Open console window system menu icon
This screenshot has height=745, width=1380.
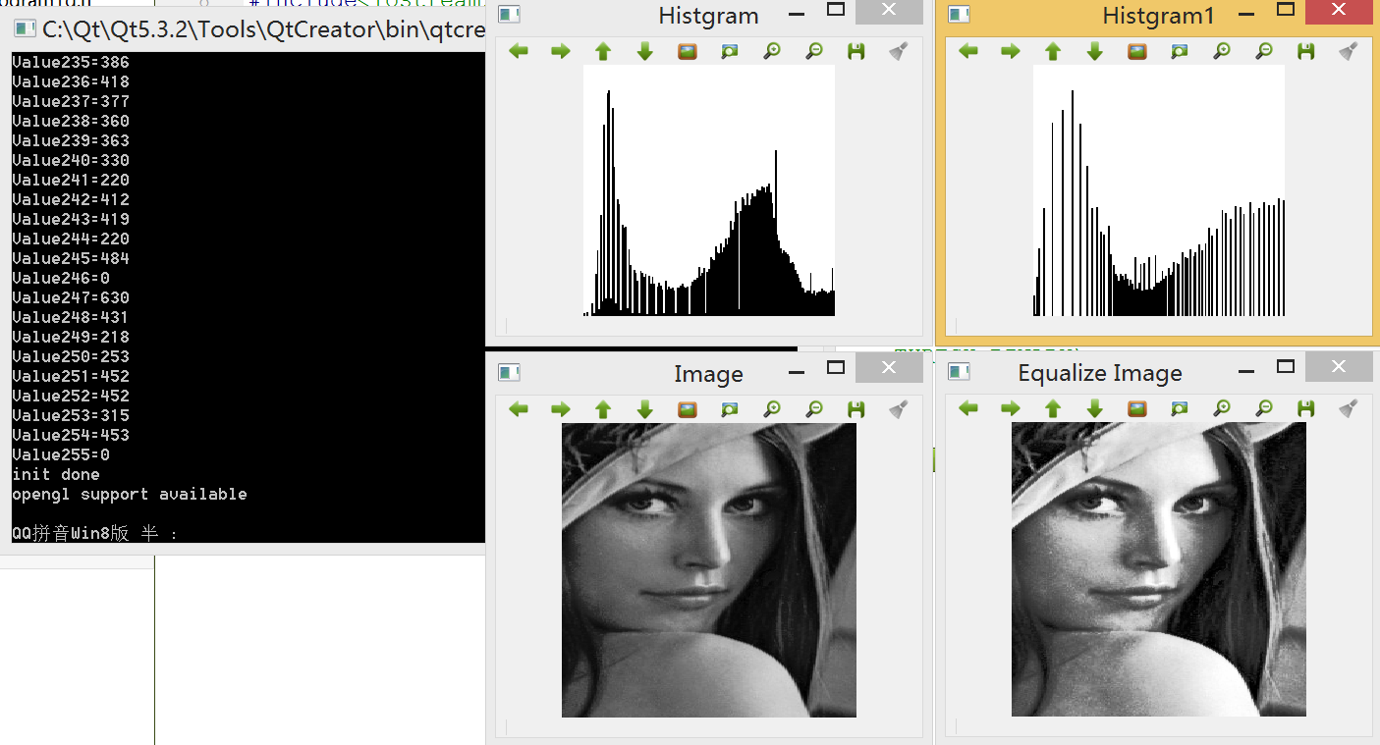point(26,28)
